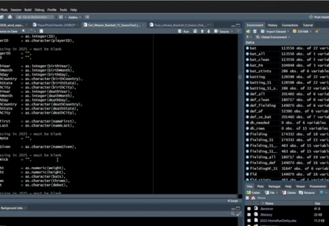
Task: Open the Tools menu
Action: click(x=63, y=10)
